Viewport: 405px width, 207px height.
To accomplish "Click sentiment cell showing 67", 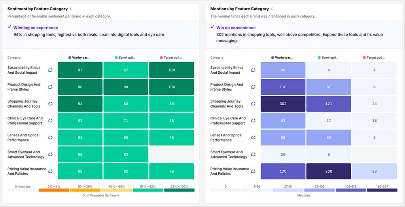I will (x=126, y=70).
